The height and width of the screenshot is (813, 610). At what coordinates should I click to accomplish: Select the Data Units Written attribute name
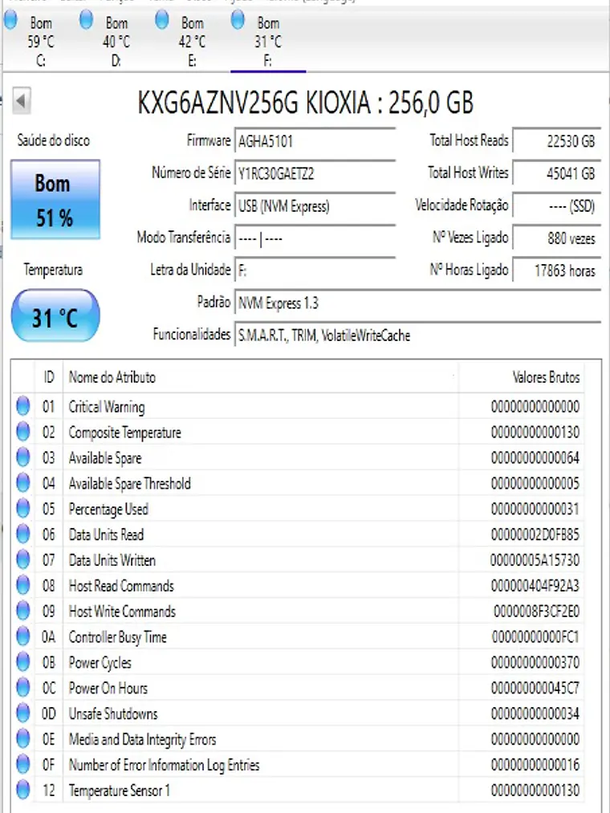(112, 560)
